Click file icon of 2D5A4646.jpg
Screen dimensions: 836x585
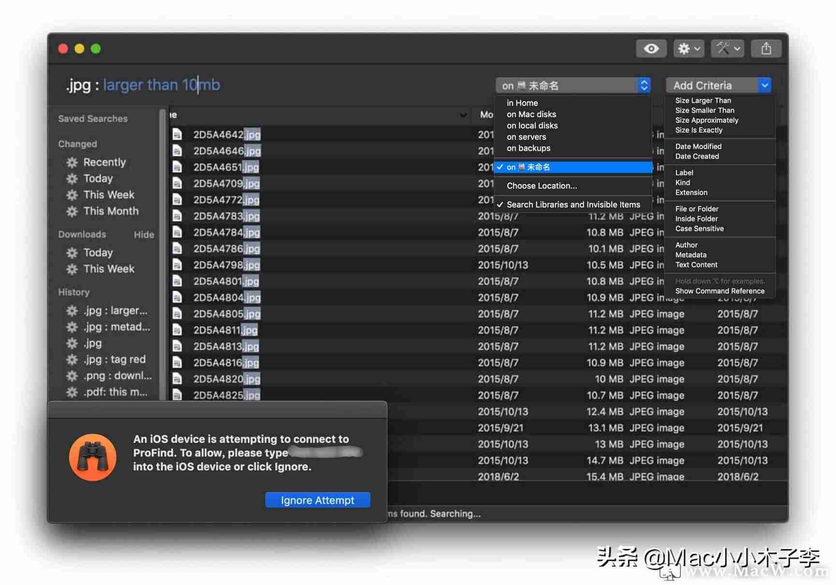click(x=177, y=151)
